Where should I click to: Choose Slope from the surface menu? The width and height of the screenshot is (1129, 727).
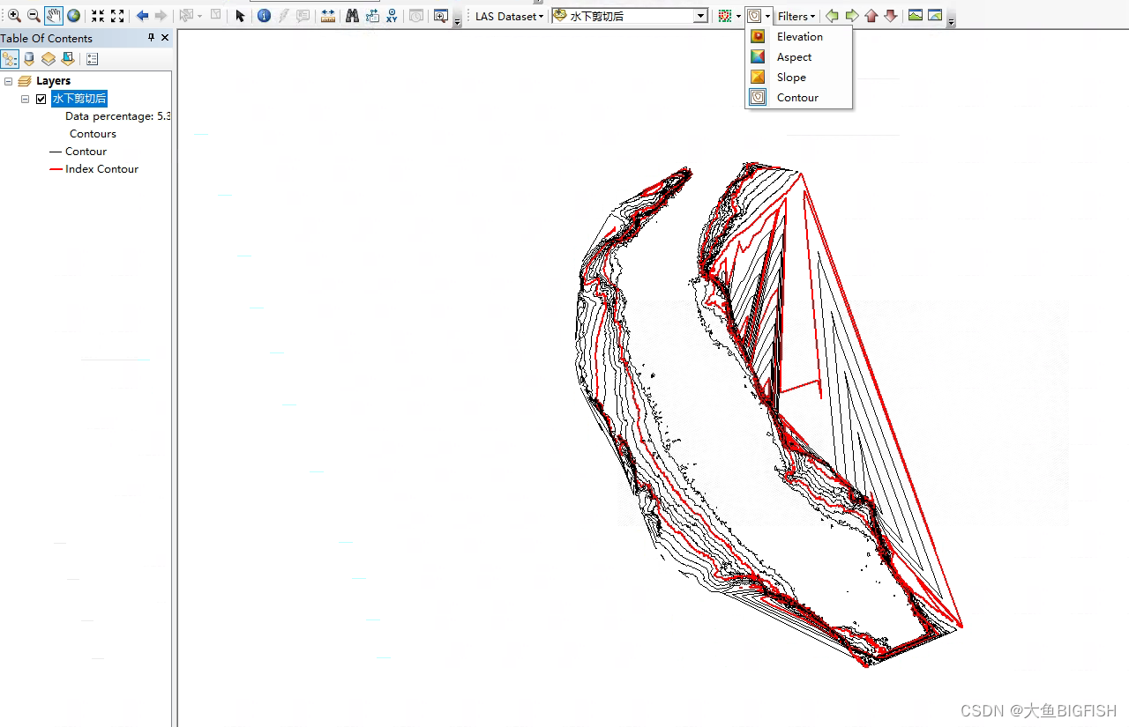coord(790,77)
